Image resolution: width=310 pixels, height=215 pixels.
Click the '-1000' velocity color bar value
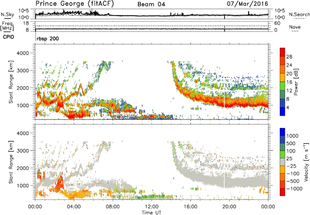(294, 189)
